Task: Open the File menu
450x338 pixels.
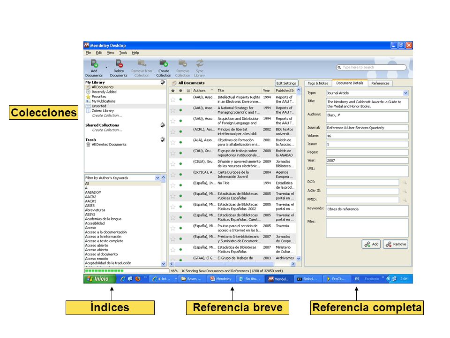Action: coord(88,53)
